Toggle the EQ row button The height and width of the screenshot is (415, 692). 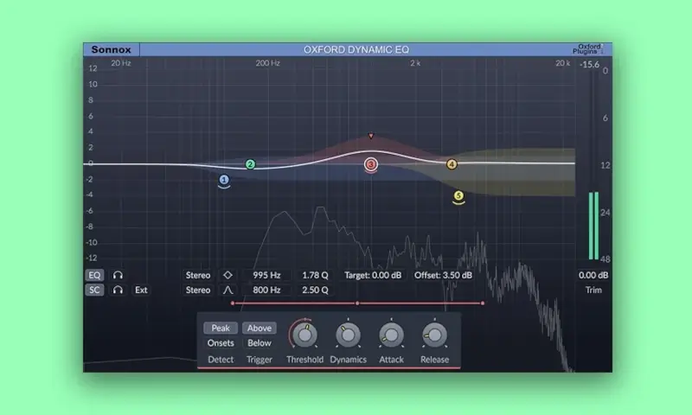[94, 275]
